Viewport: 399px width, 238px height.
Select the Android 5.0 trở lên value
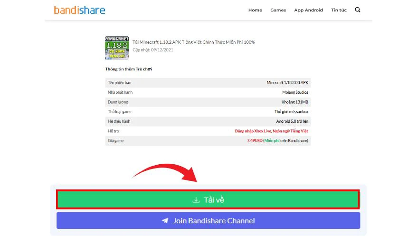tap(292, 121)
